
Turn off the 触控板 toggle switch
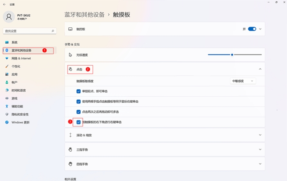pos(252,29)
